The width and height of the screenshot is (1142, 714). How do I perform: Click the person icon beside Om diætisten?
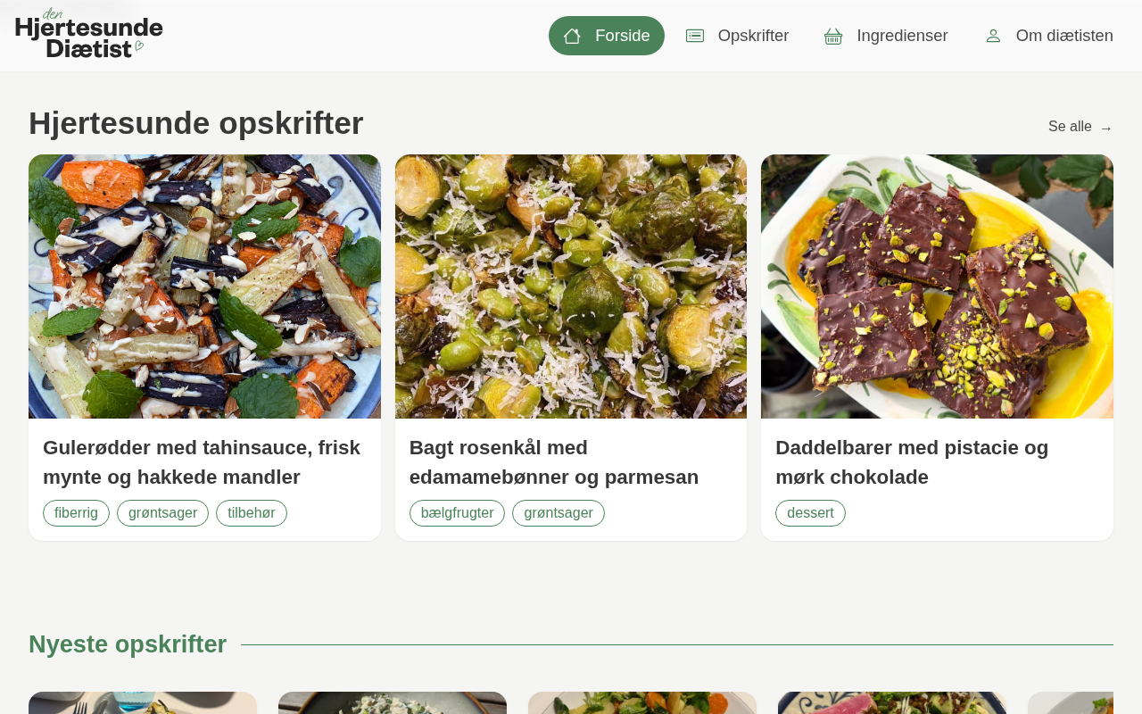(x=993, y=36)
